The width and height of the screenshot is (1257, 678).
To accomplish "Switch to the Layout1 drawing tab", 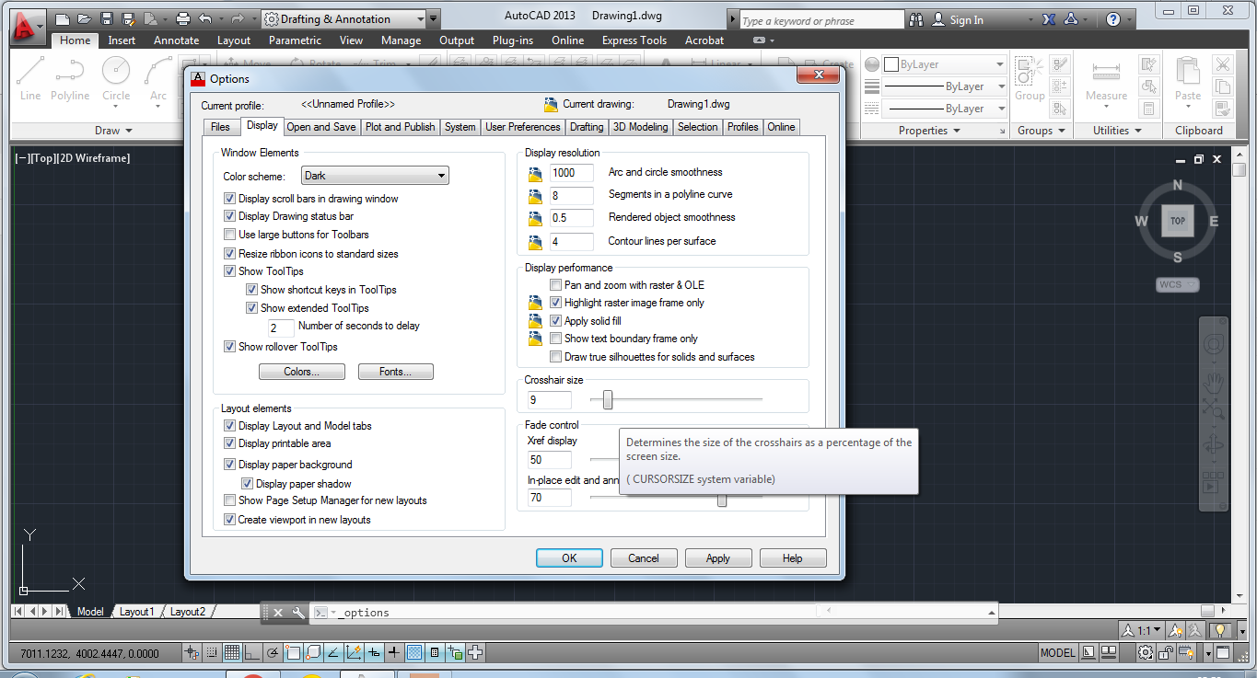I will [x=136, y=612].
